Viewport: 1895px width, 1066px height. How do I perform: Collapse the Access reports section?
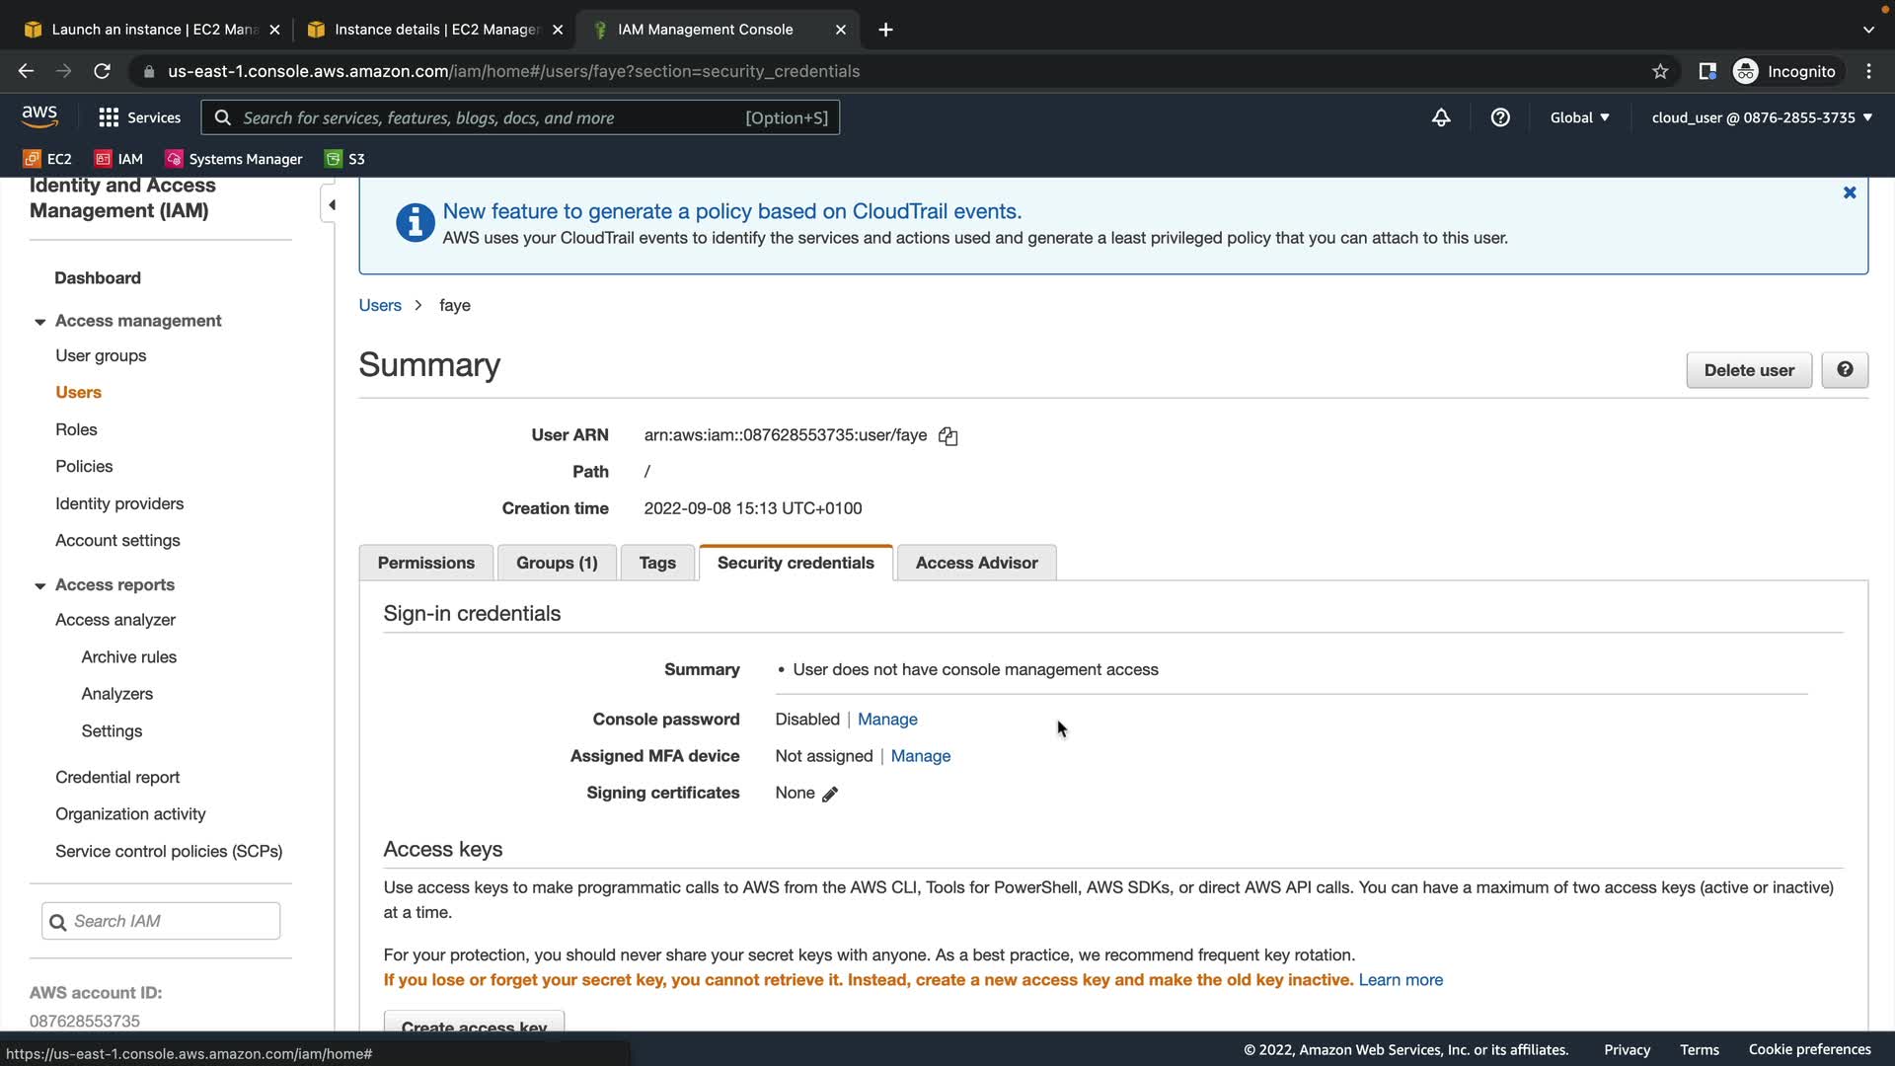point(39,585)
